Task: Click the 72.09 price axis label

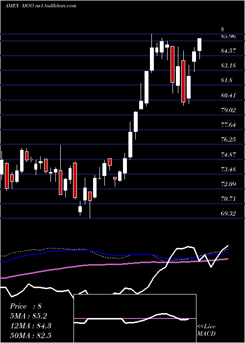Action: (x=228, y=184)
